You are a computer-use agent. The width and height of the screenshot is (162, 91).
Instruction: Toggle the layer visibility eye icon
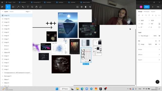(159, 36)
